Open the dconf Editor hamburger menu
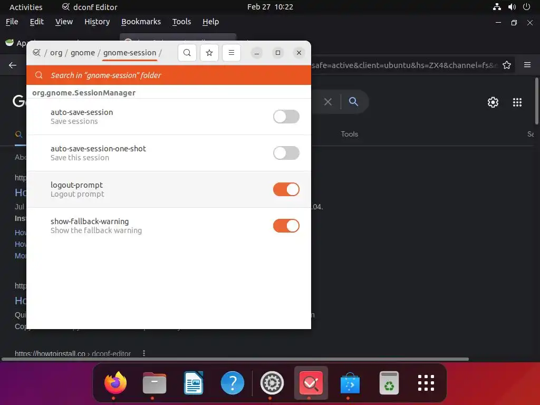This screenshot has height=405, width=540. tap(232, 53)
